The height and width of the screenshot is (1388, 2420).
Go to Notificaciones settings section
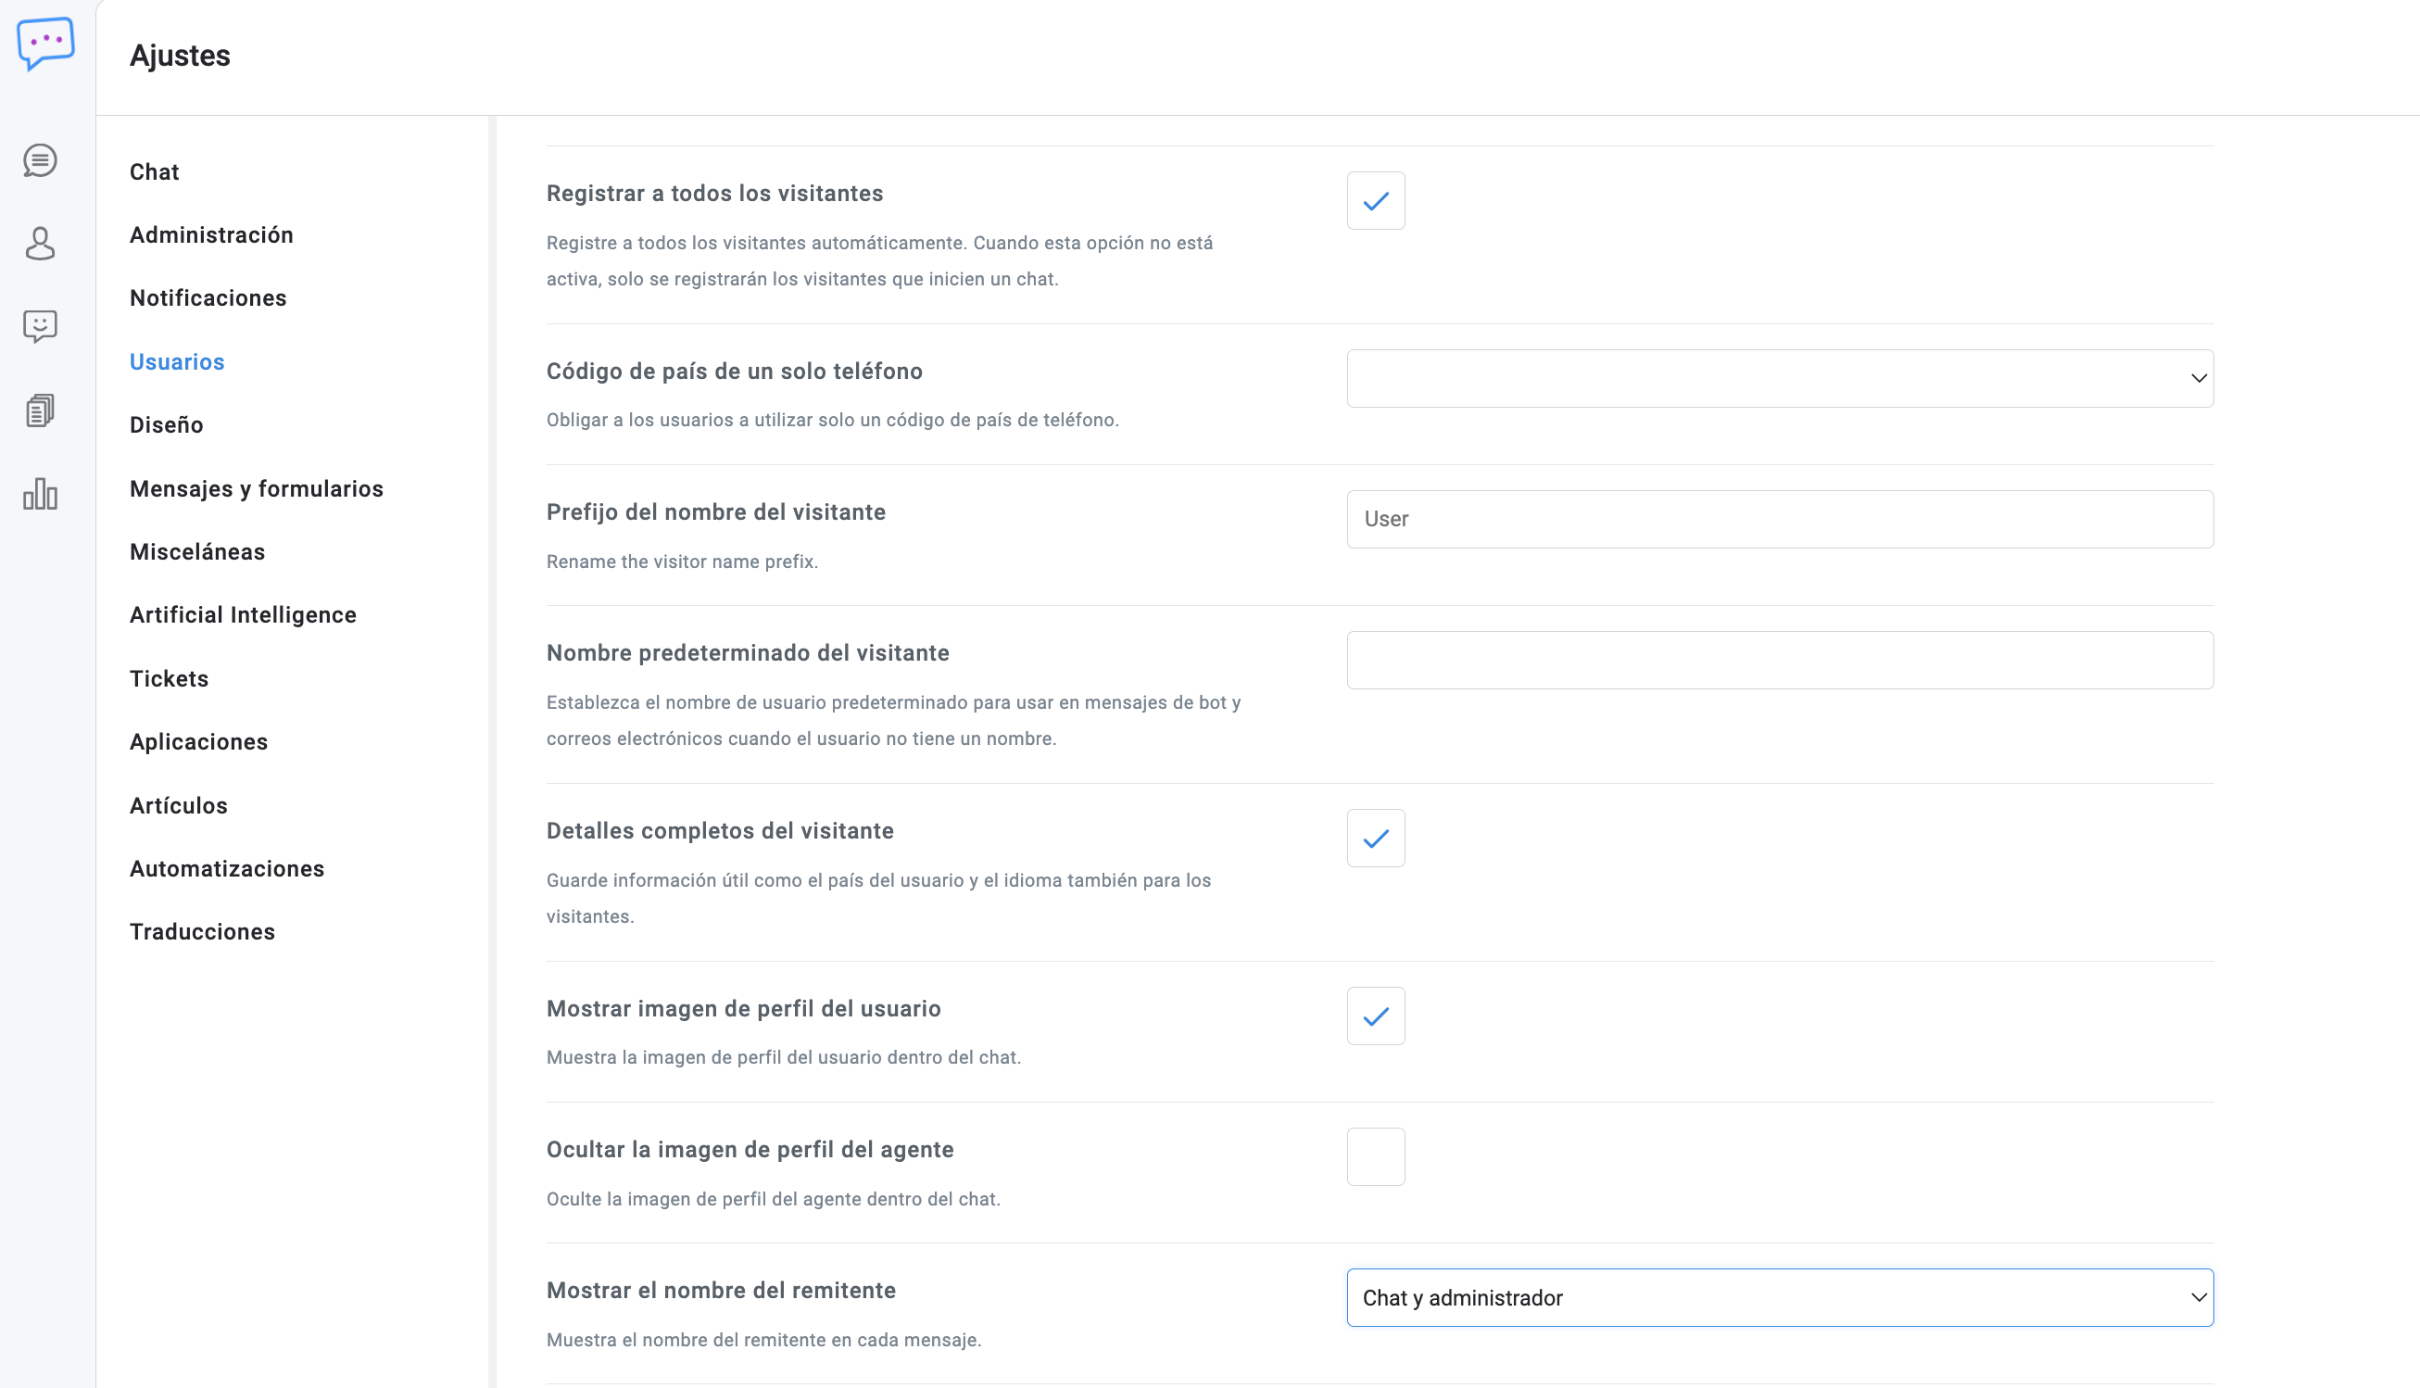coord(208,298)
